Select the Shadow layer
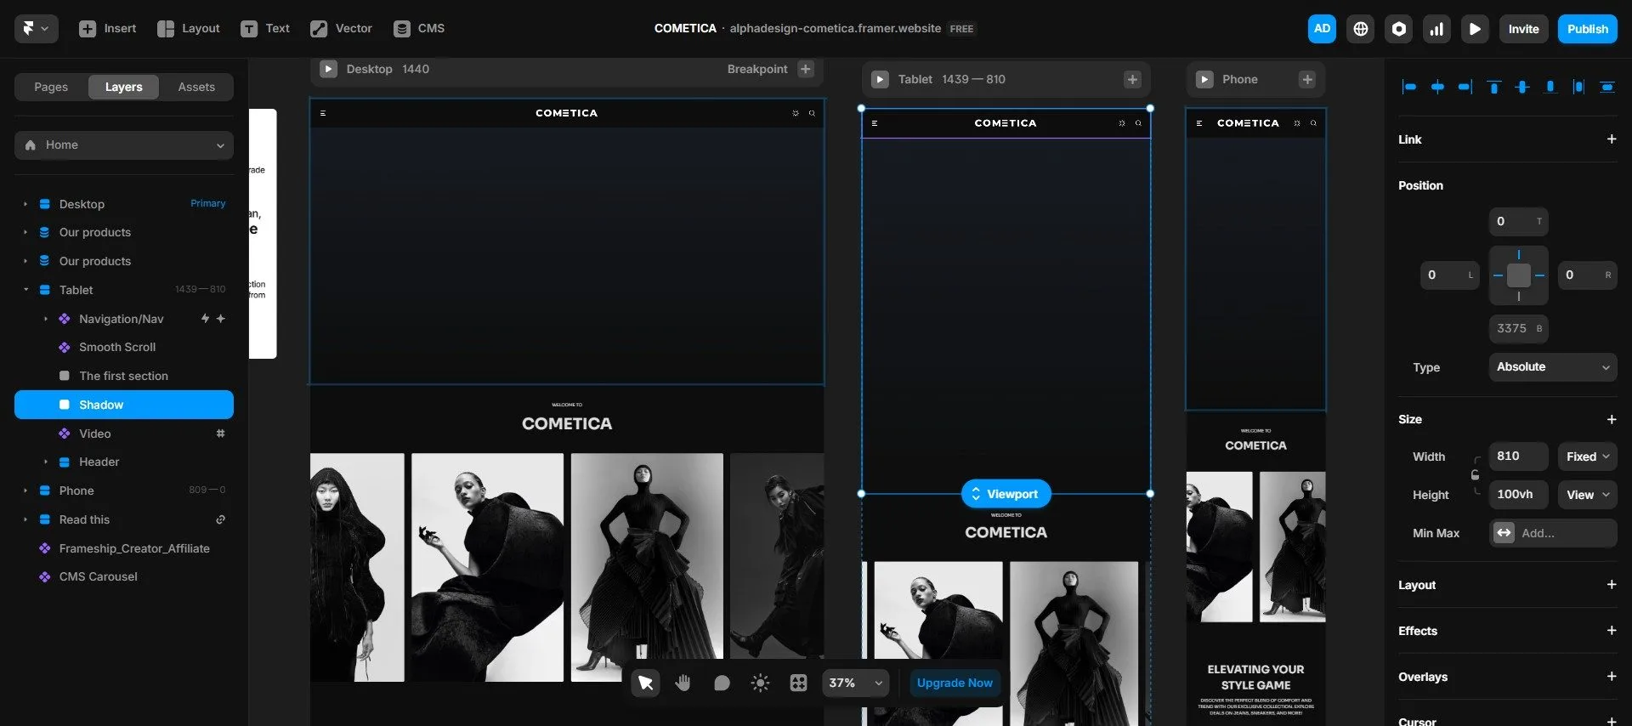1632x726 pixels. click(x=124, y=405)
